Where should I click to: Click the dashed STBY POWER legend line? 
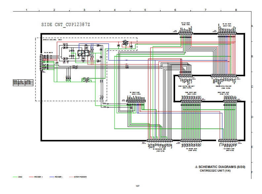click(71, 177)
